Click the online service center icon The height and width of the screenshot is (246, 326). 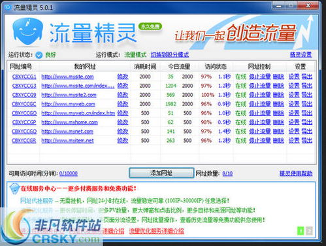pos(14,188)
